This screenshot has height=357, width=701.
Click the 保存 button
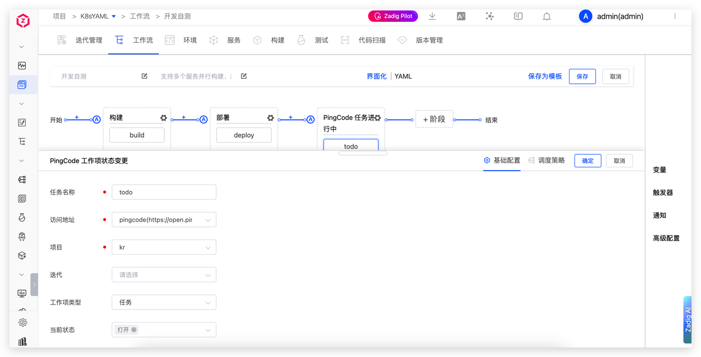pyautogui.click(x=582, y=77)
